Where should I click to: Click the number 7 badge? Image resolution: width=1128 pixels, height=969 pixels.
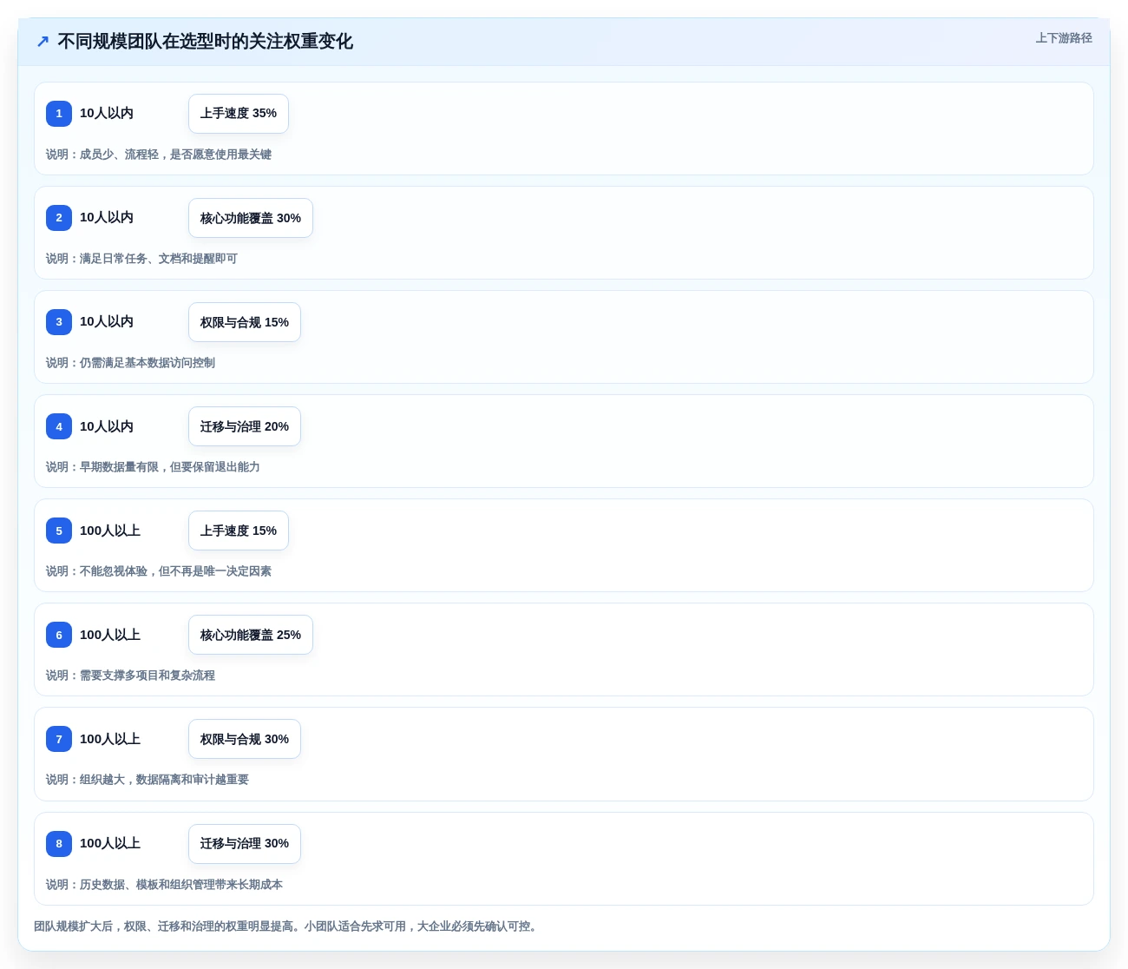59,739
